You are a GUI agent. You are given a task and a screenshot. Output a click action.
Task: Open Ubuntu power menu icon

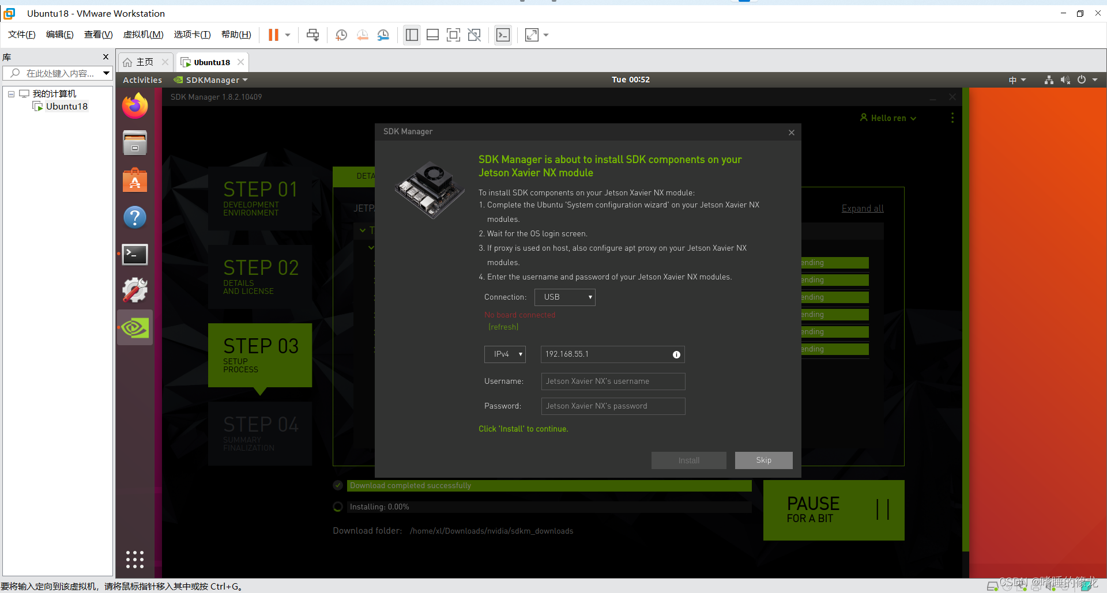click(1082, 80)
